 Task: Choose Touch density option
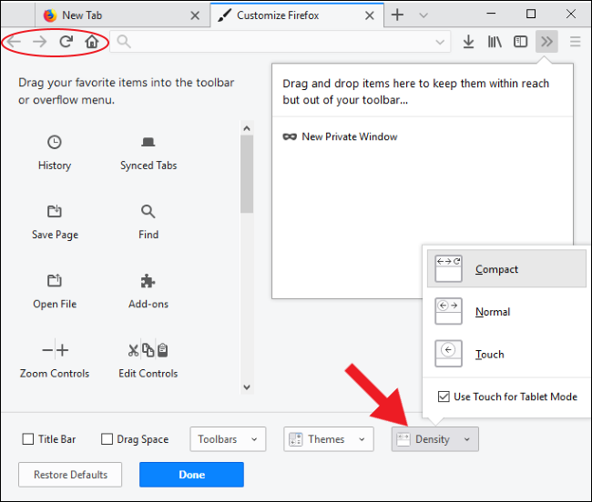pos(506,355)
